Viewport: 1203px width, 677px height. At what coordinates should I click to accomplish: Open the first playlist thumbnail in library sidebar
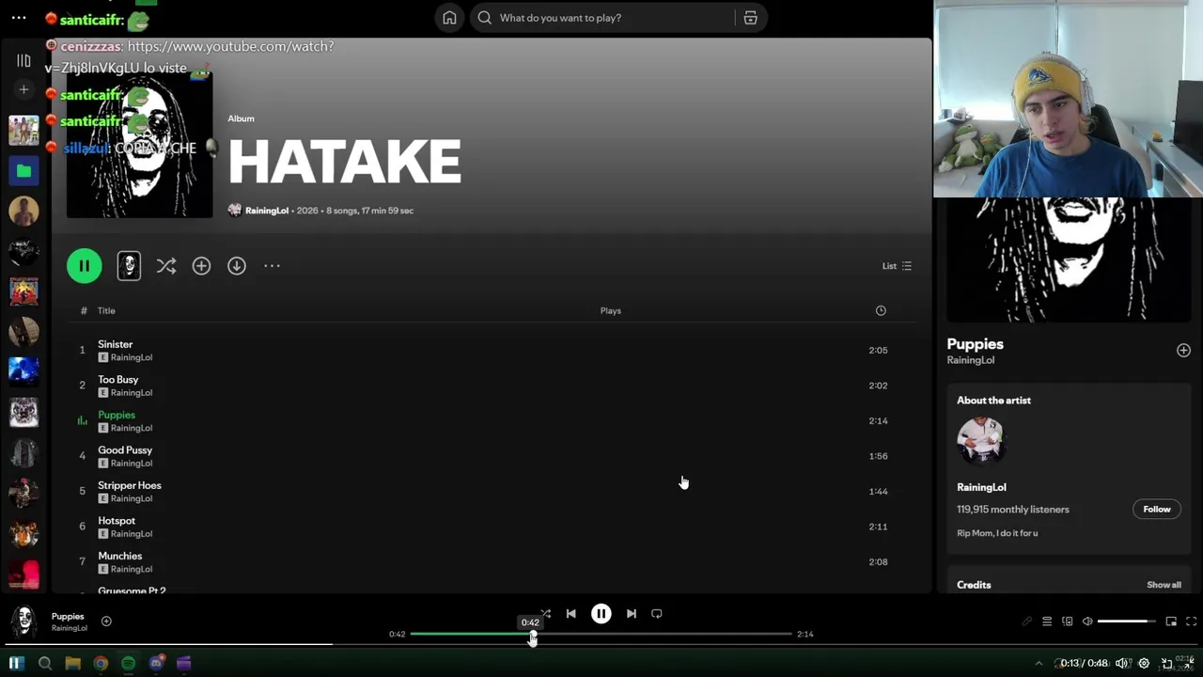(x=23, y=131)
